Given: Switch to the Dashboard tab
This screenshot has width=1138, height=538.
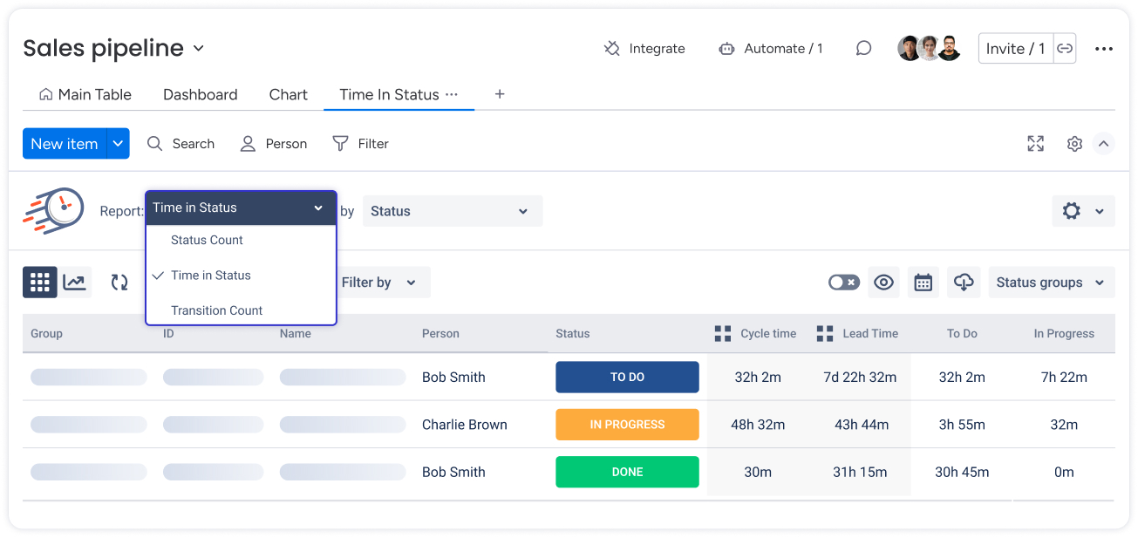Looking at the screenshot, I should point(200,95).
